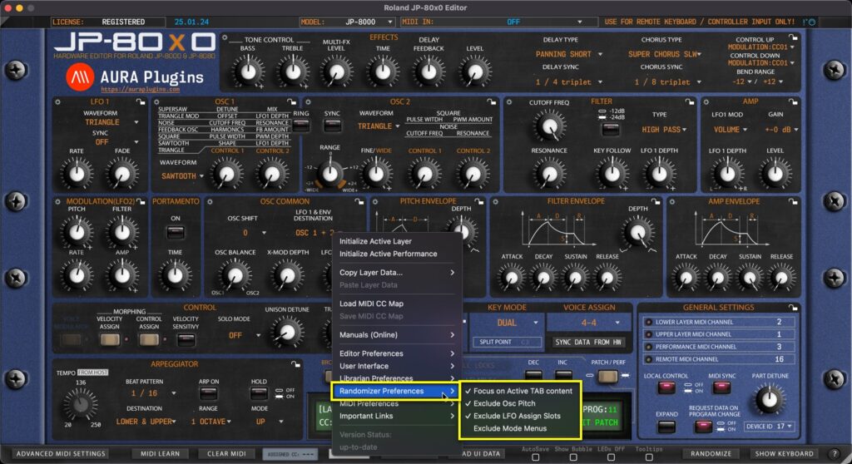Click the Filter Envelope gear icon
Image resolution: width=852 pixels, height=464 pixels.
tap(495, 201)
